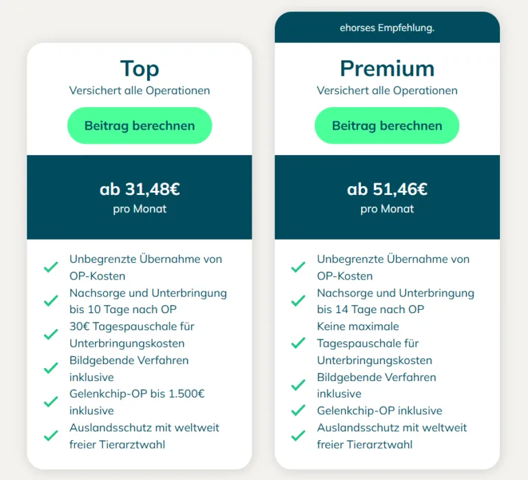Click Top plan Bildgebende Verfahren checkmark
The height and width of the screenshot is (480, 528).
pos(51,368)
